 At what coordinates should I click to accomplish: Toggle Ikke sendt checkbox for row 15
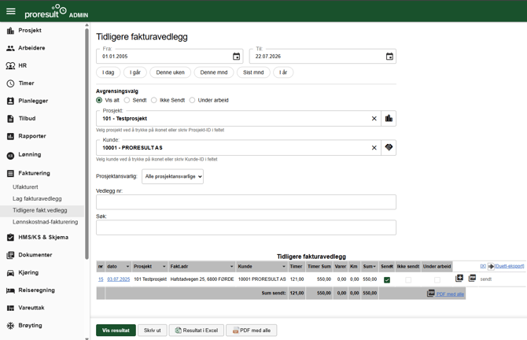click(x=408, y=280)
